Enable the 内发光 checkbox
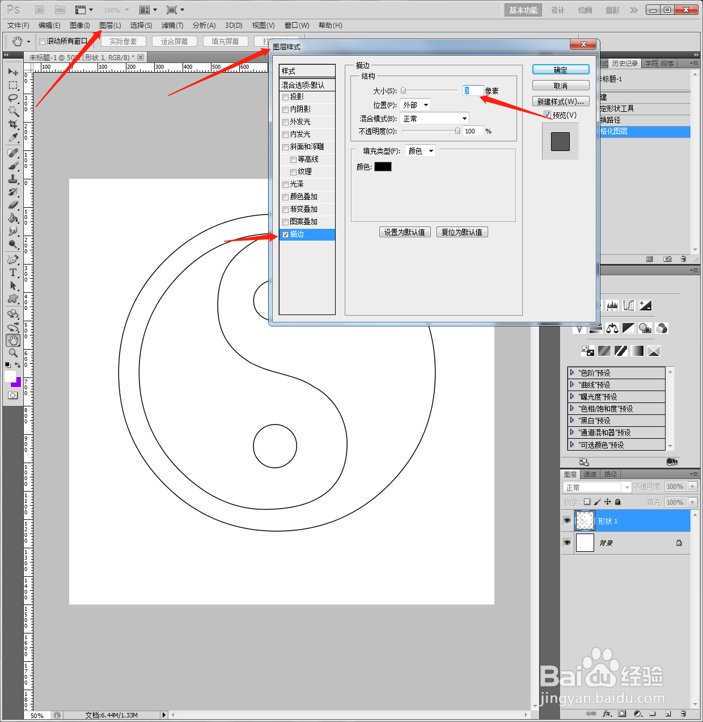The image size is (703, 722). click(x=285, y=135)
